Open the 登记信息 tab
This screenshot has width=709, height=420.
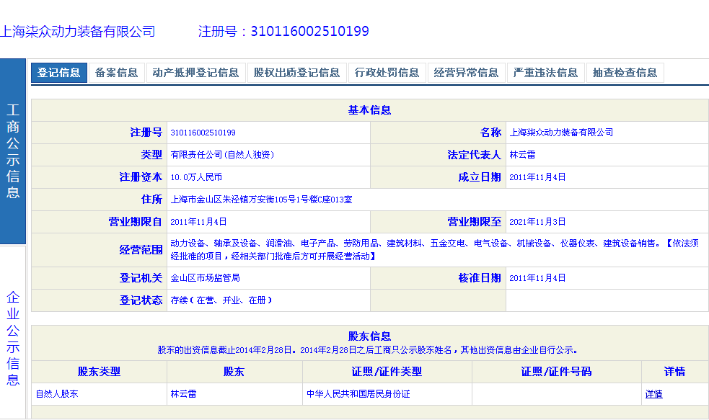click(x=58, y=73)
